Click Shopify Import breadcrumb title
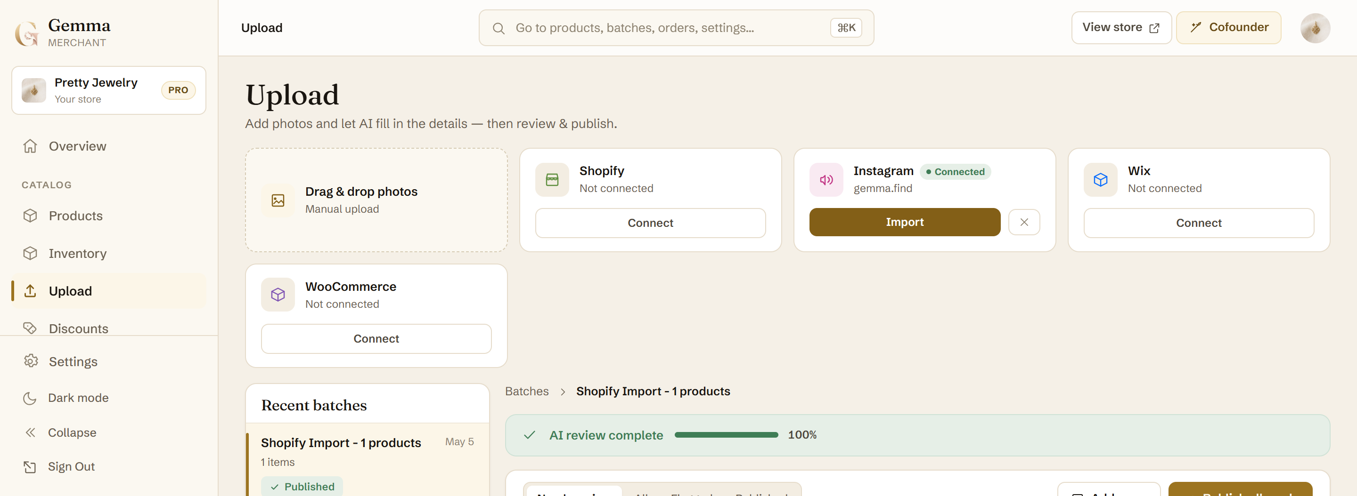 (x=653, y=392)
